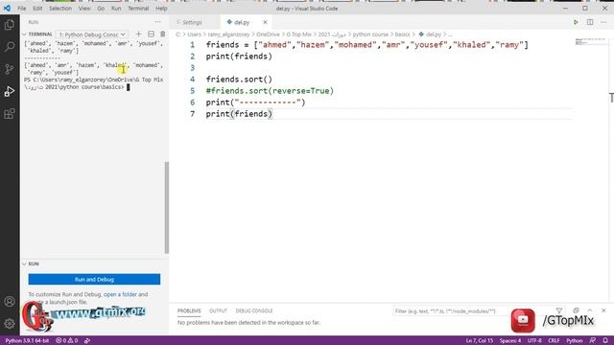The width and height of the screenshot is (614, 345).
Task: Click line 4 friends.sort() in editor
Action: [239, 79]
